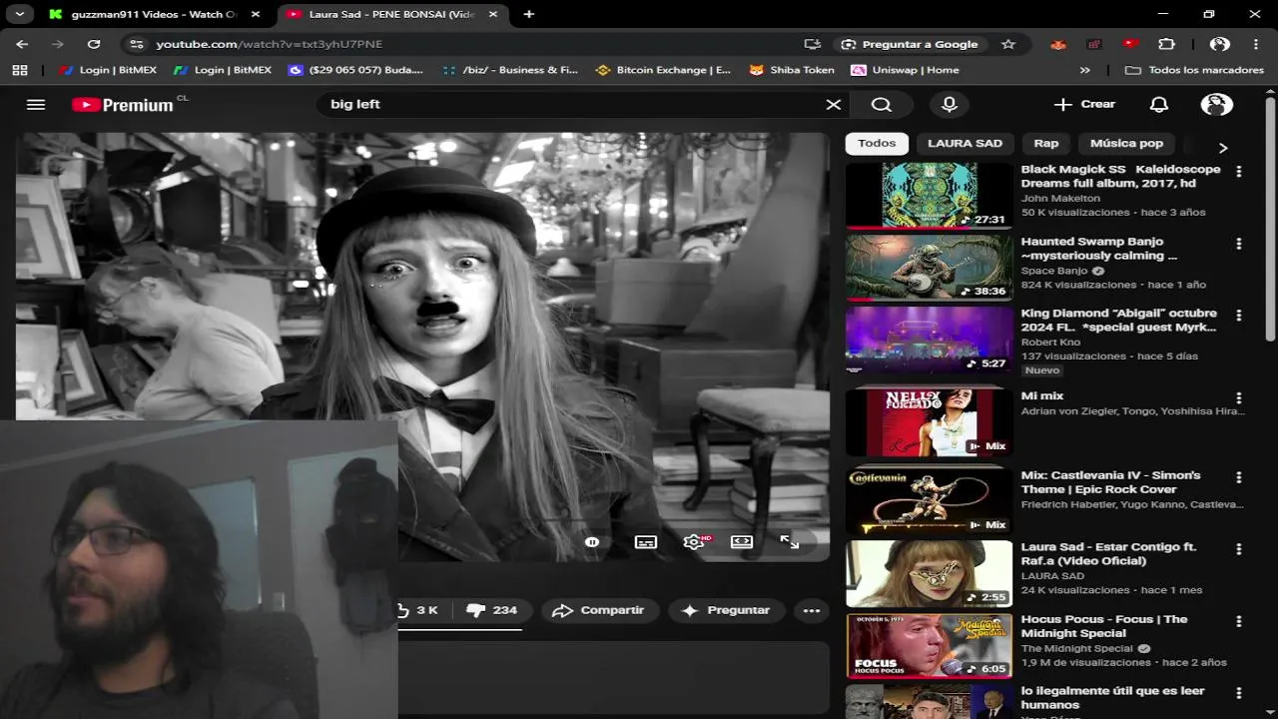Open options for Haunted Swamp Banjo video
Viewport: 1278px width, 719px height.
coord(1239,244)
